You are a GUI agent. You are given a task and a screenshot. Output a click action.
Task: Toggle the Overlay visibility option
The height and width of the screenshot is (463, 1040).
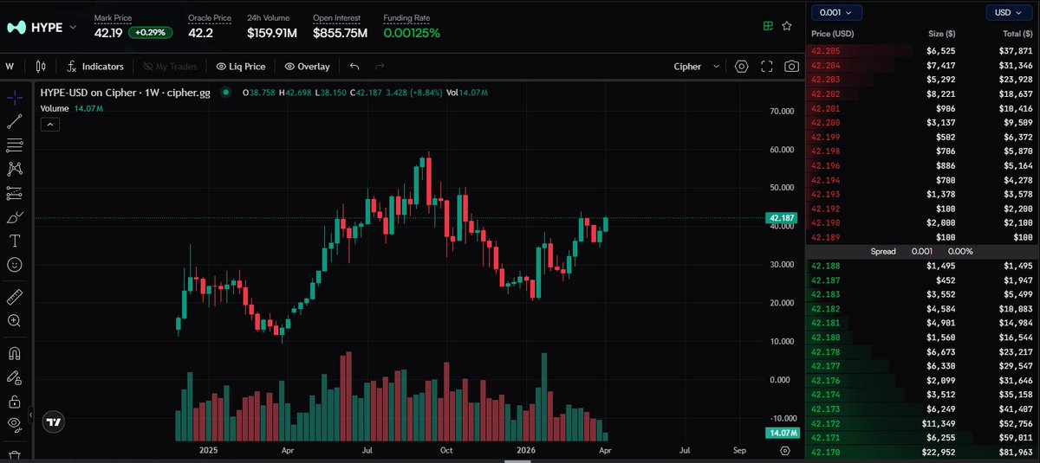307,66
